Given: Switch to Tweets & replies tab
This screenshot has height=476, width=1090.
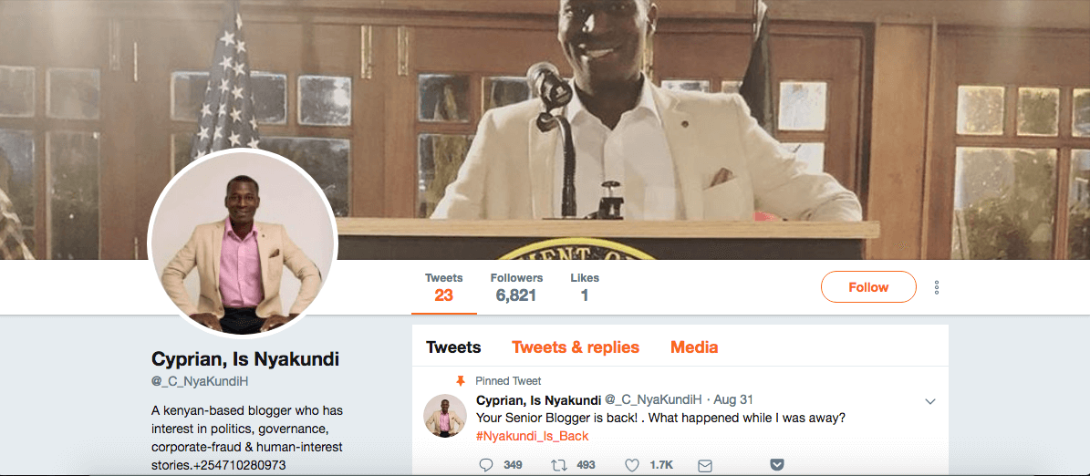Looking at the screenshot, I should tap(576, 347).
